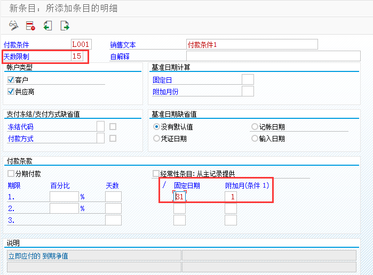Click the 固定日 input box

point(248,79)
